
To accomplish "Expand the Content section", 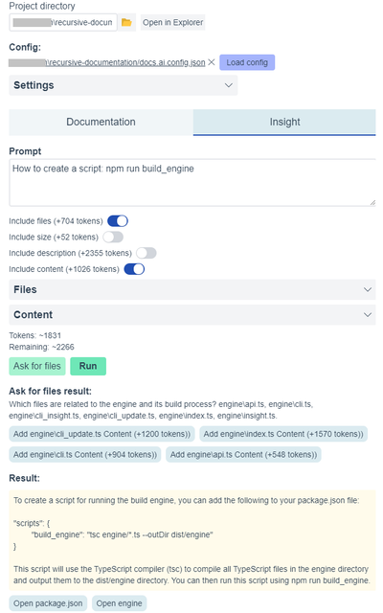I will 192,315.
